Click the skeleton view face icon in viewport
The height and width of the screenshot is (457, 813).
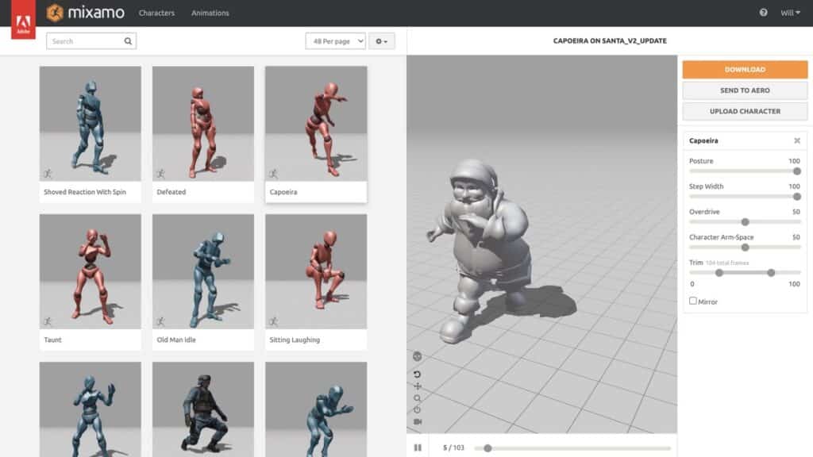point(418,356)
